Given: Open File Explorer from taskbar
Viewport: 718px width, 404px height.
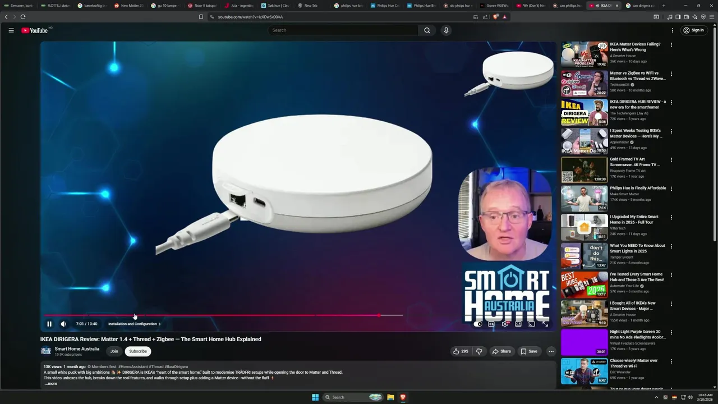Looking at the screenshot, I should coord(391,397).
